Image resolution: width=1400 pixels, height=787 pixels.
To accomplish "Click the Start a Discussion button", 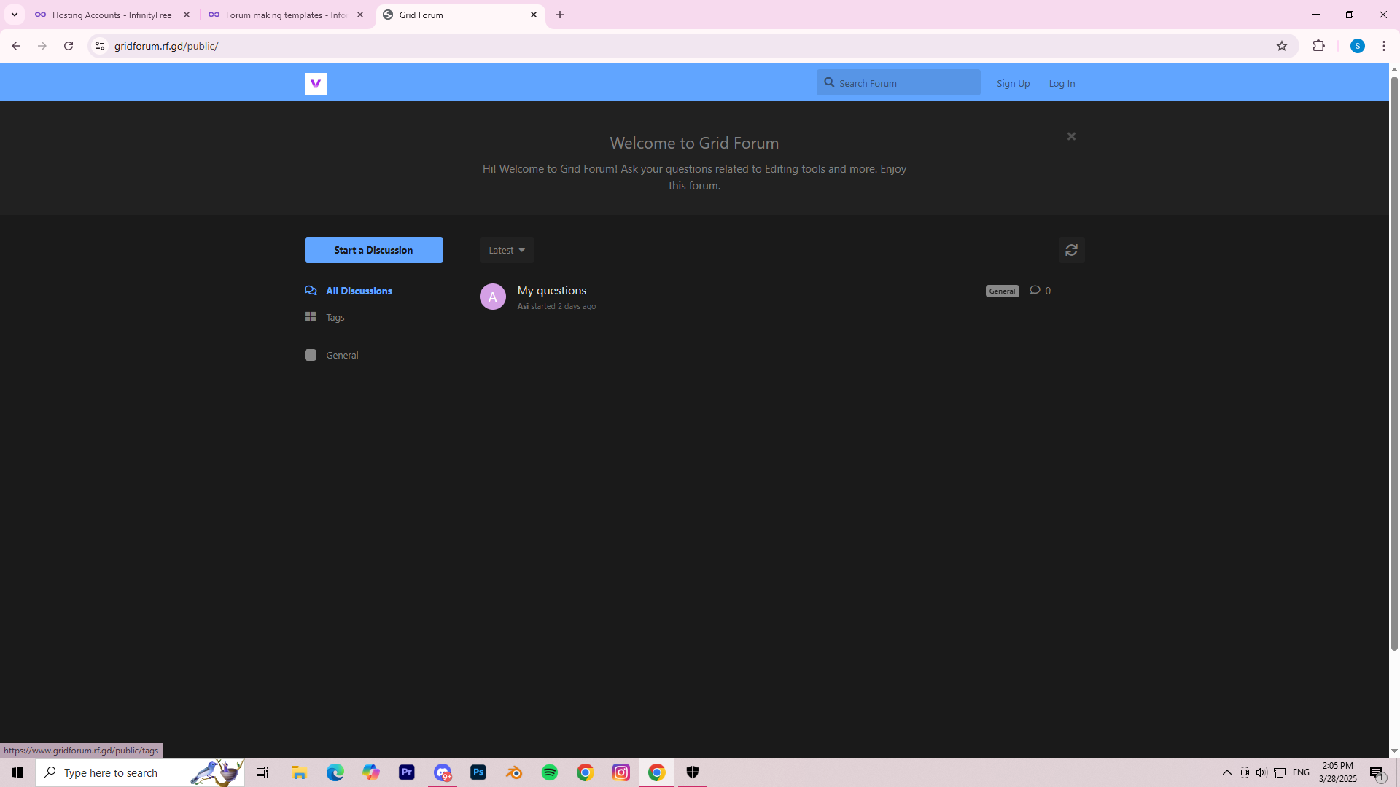I will coord(373,250).
